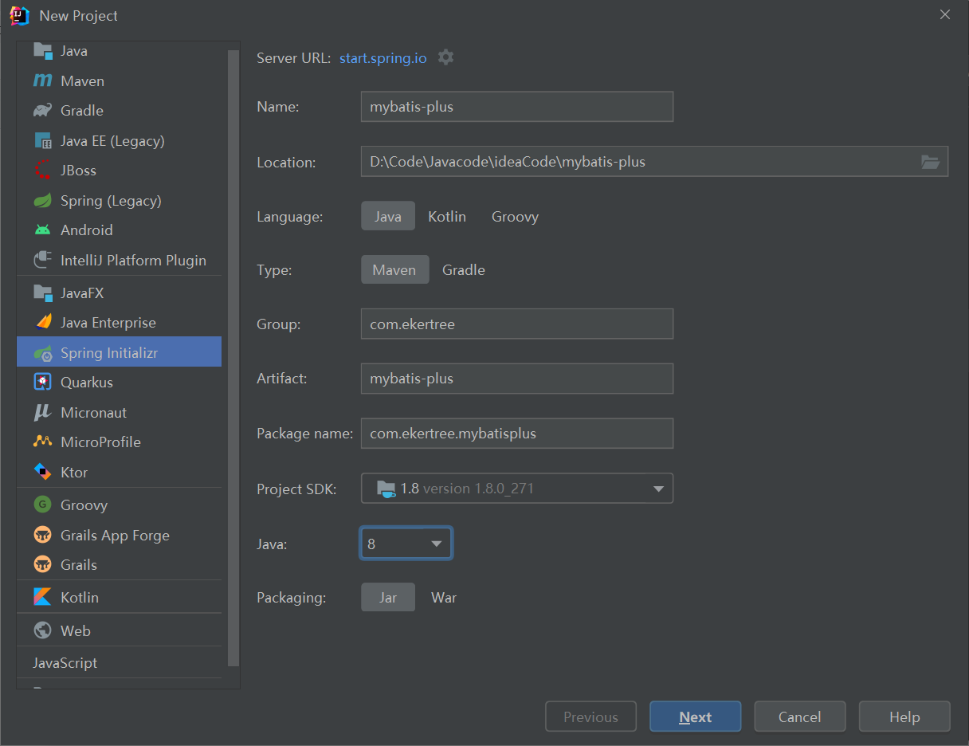
Task: Select War packaging
Action: [444, 597]
